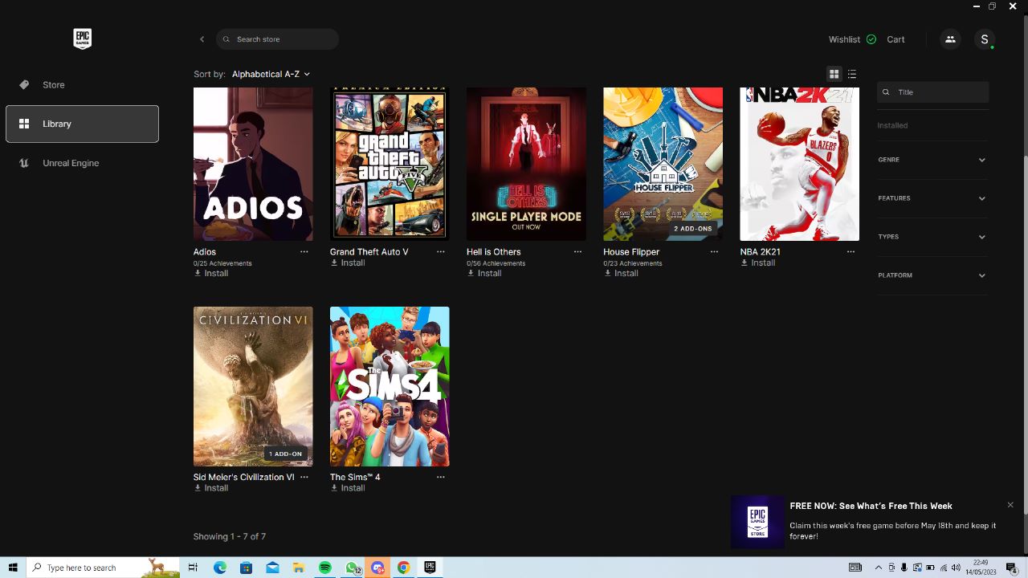Switch library to grid view

[834, 74]
